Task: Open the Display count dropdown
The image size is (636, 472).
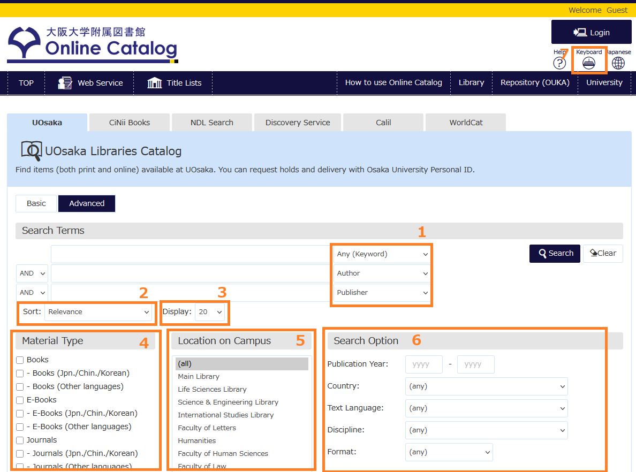Action: click(x=209, y=312)
